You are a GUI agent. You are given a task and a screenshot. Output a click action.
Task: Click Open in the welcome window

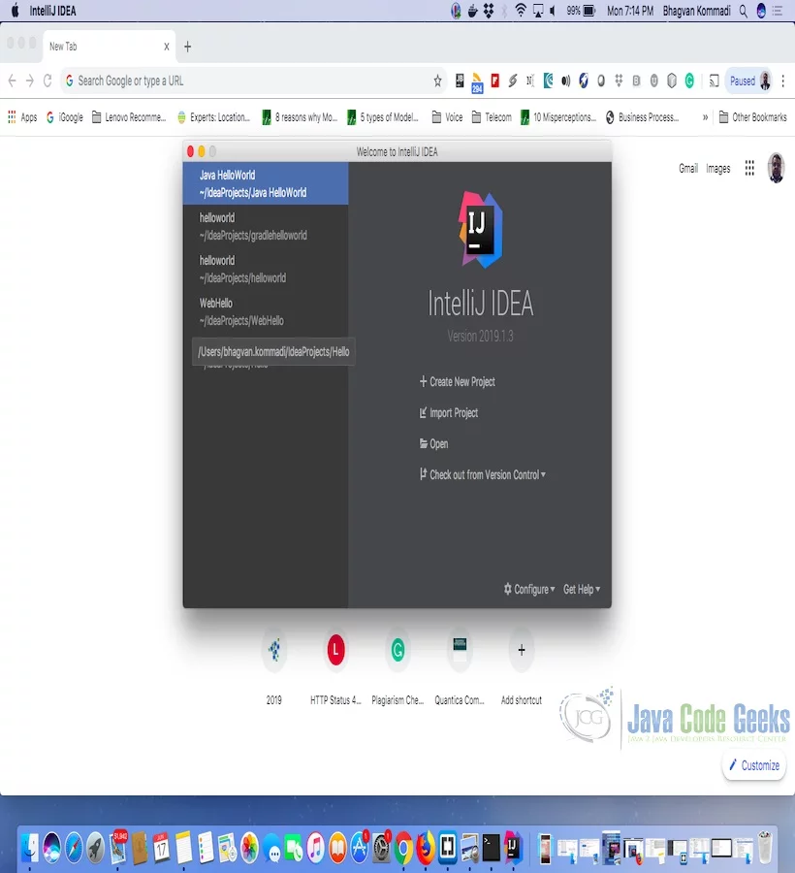(434, 443)
